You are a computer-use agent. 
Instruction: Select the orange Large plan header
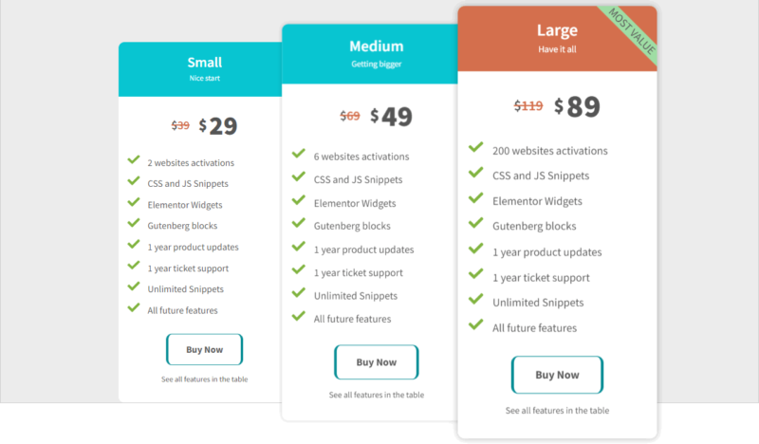(x=557, y=39)
